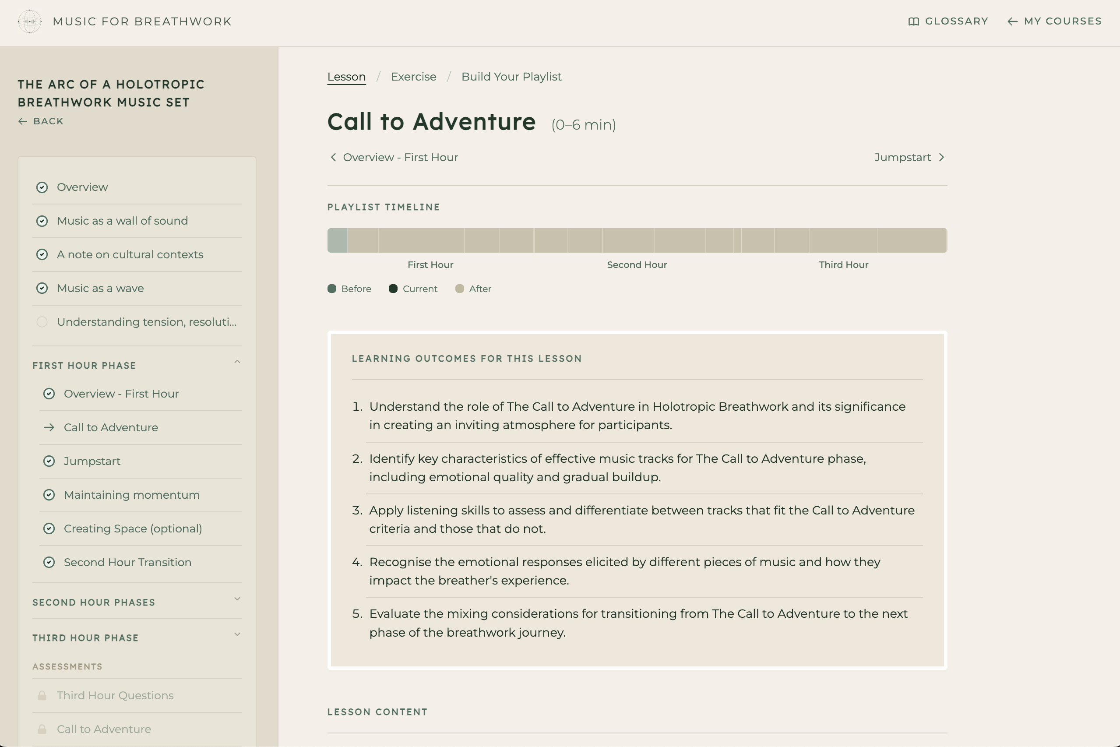The height and width of the screenshot is (747, 1120).
Task: Click the My Courses back arrow icon
Action: 1012,21
